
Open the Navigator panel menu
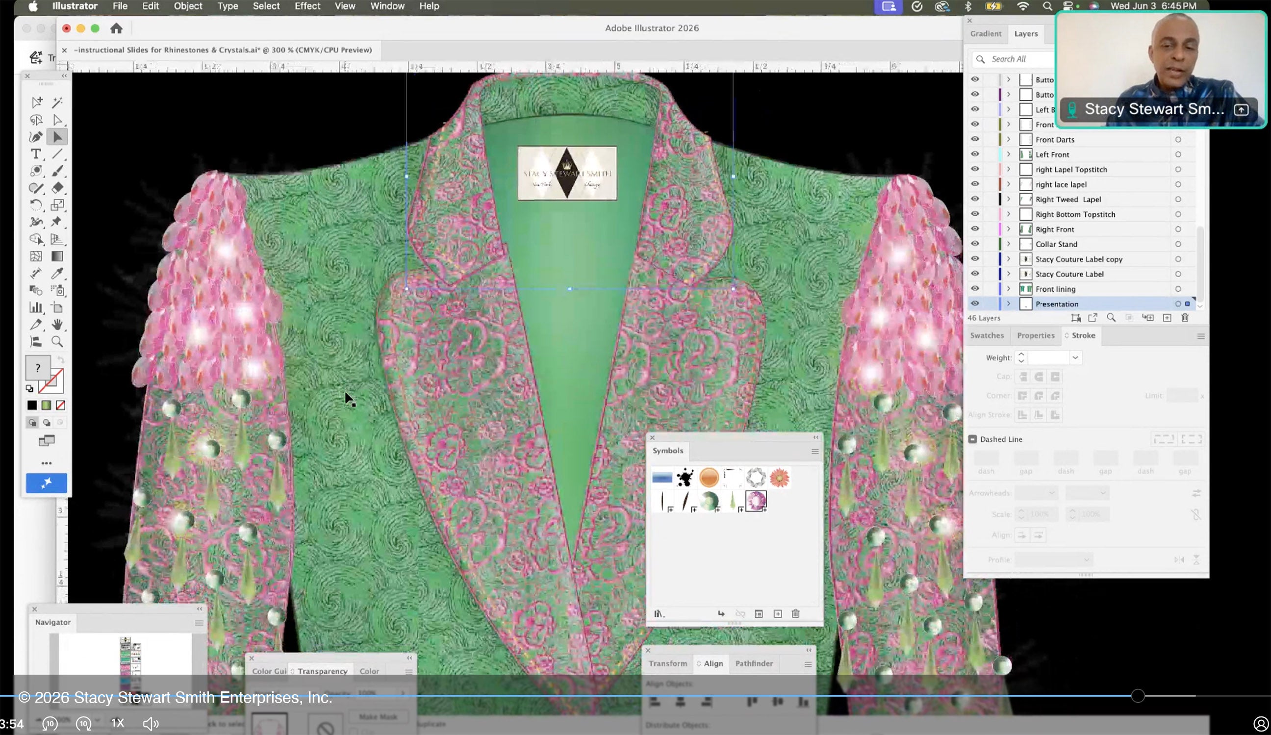coord(199,623)
